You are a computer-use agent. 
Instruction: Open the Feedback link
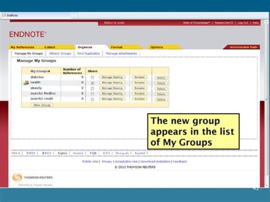(x=180, y=162)
